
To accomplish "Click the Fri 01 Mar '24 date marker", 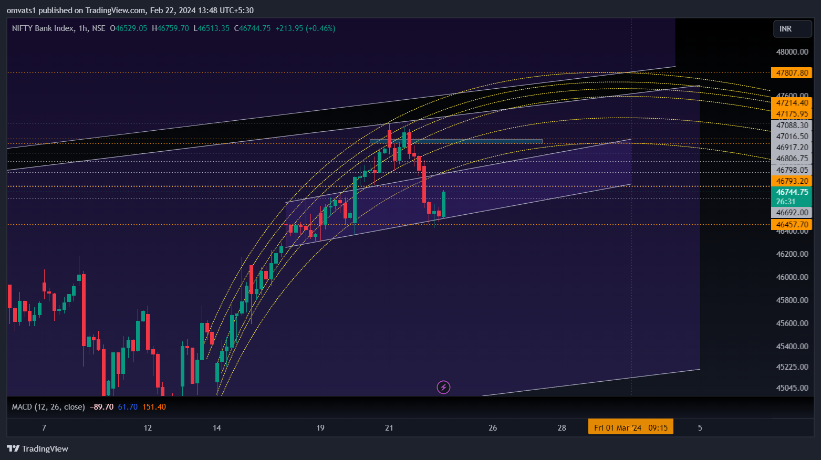I will (630, 427).
